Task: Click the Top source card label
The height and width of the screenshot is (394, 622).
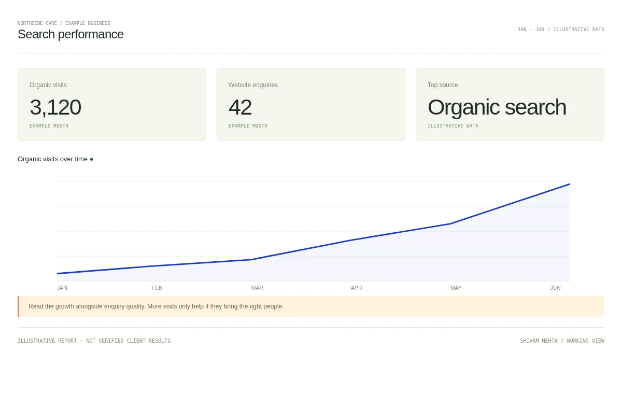Action: click(x=443, y=85)
